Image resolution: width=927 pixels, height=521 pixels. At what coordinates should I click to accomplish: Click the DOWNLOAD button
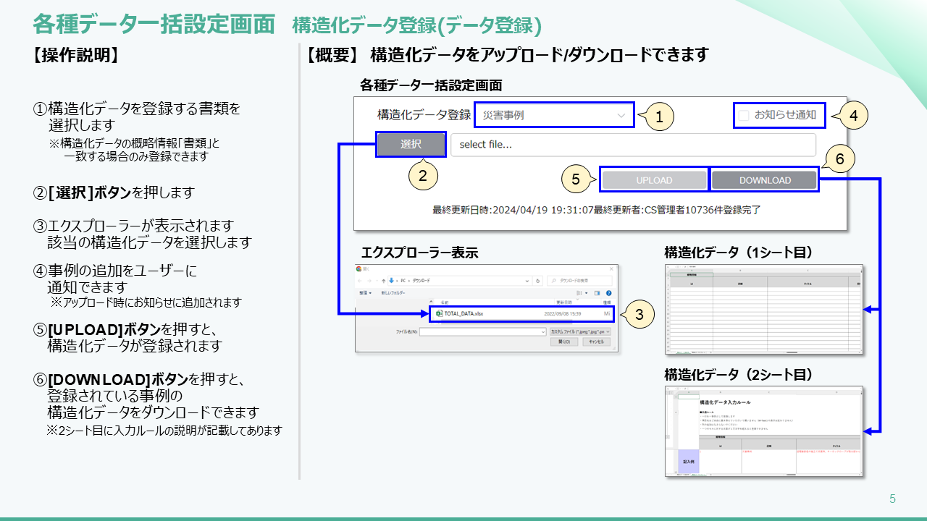765,180
